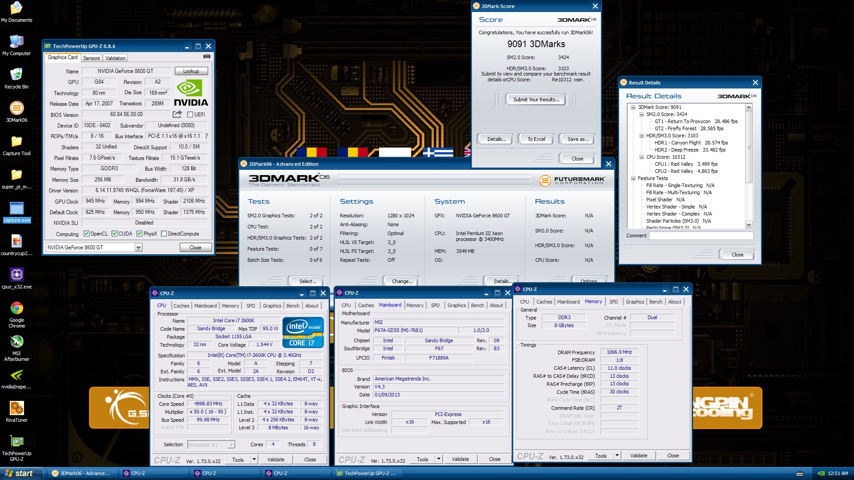Open the My Computer desktop icon
854x480 pixels.
coord(16,45)
